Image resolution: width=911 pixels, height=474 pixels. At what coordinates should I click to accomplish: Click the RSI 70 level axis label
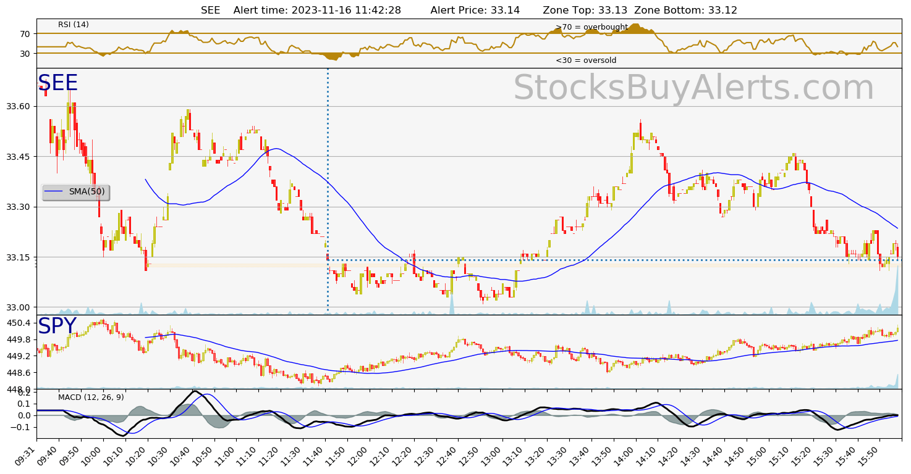tap(25, 34)
